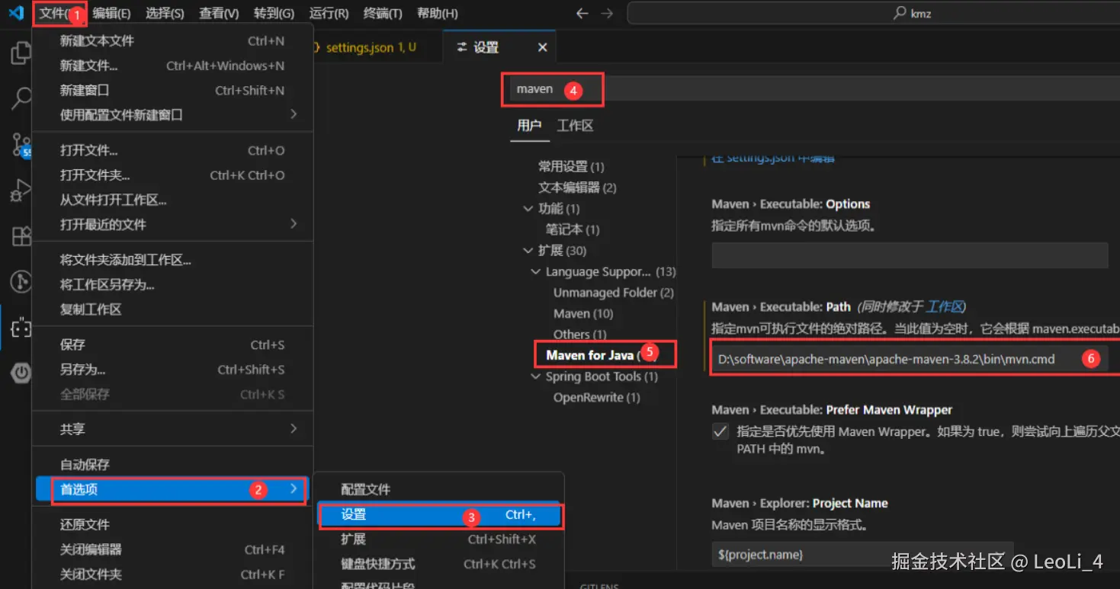Open the Extensions activity bar icon
The image size is (1120, 589).
tap(21, 236)
